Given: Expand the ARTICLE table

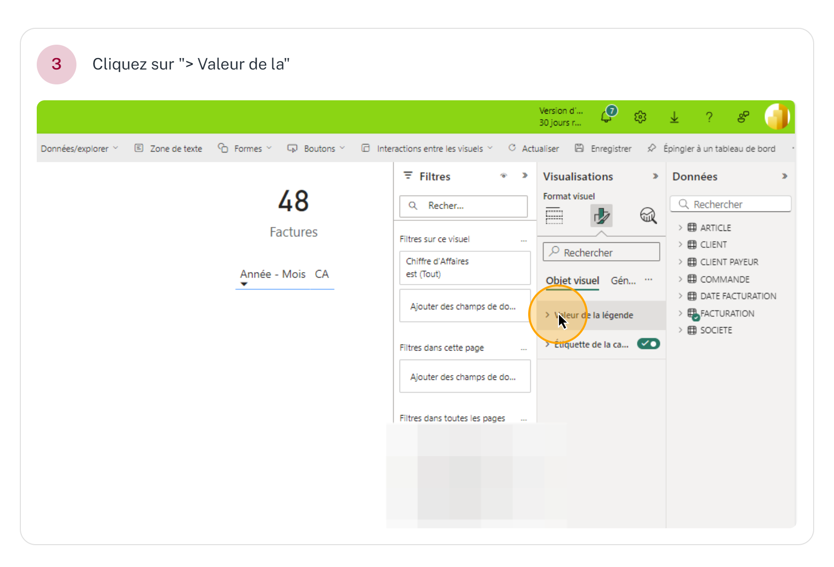Looking at the screenshot, I should (x=681, y=227).
